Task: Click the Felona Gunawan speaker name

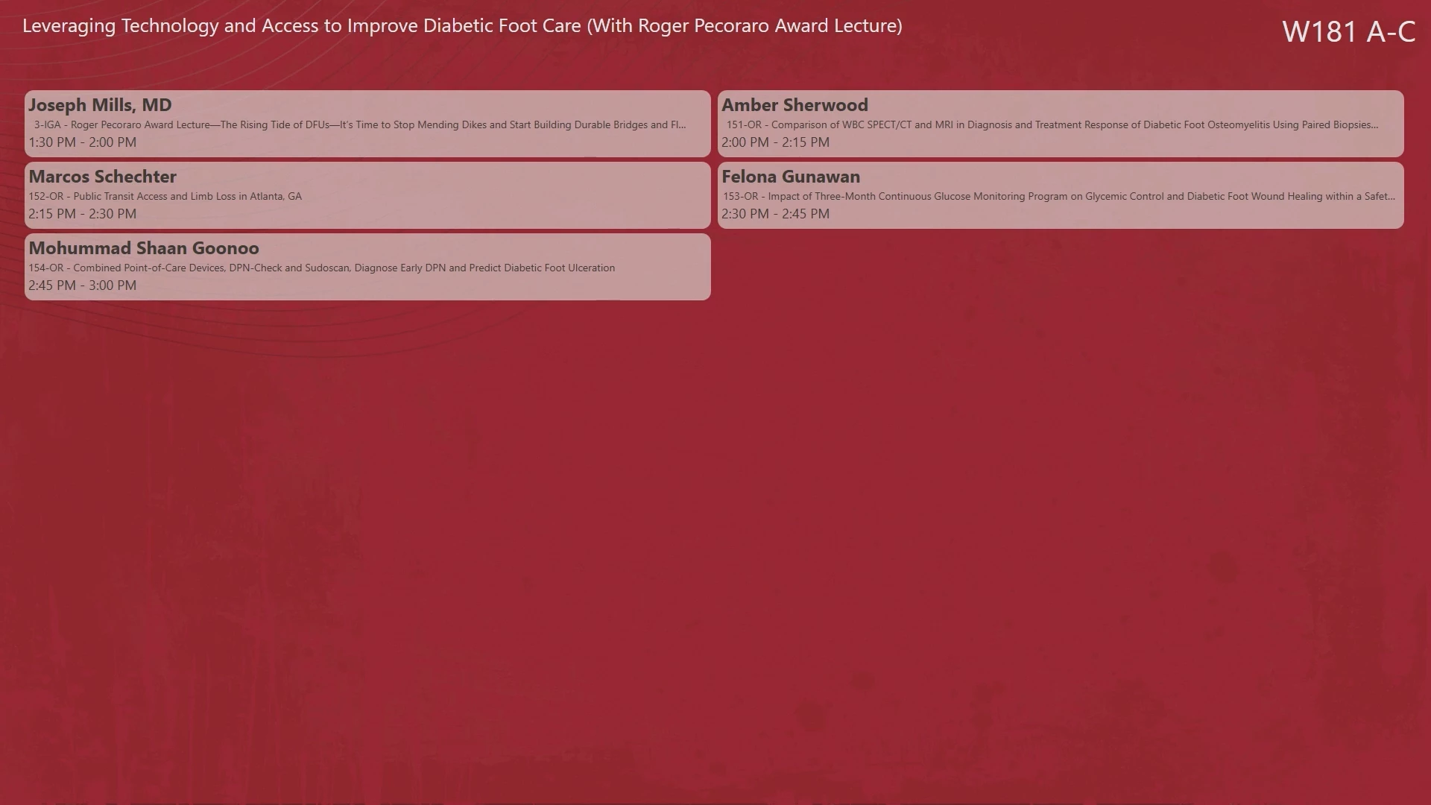Action: pos(790,177)
